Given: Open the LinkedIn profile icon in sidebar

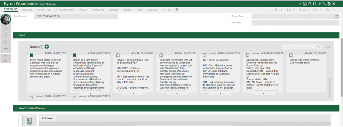Looking at the screenshot, I should pyautogui.click(x=6, y=28).
